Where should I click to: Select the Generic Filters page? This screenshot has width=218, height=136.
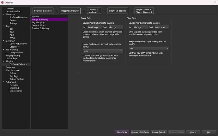(x=39, y=25)
